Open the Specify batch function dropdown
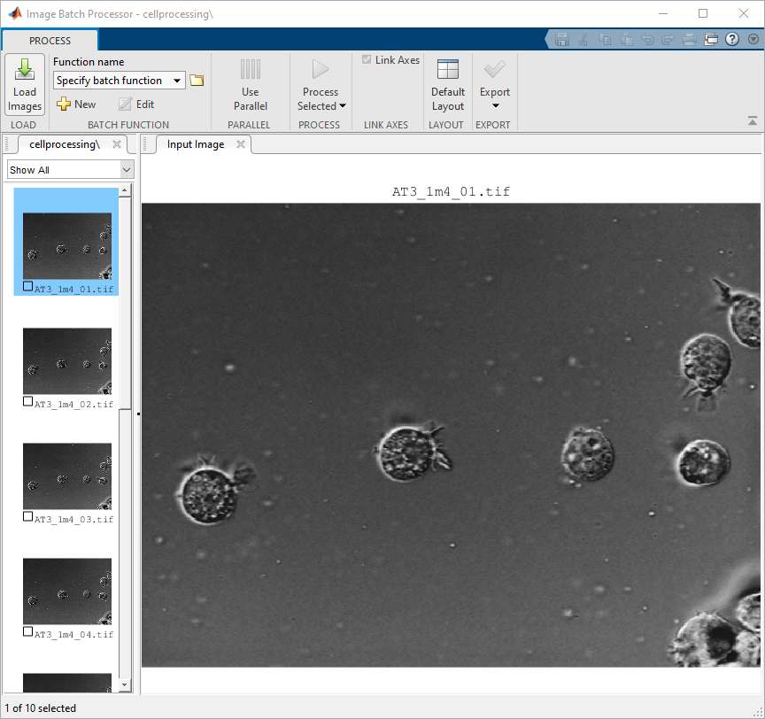This screenshot has height=719, width=765. pos(178,81)
